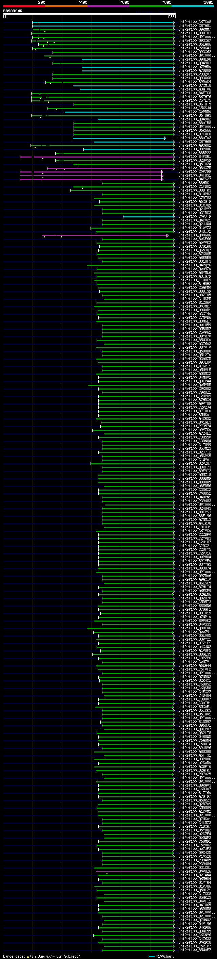Viewport: 217px width, 959px height.
Task: Click the UniRef100_C1FDQ2 label
Action: pos(194,186)
